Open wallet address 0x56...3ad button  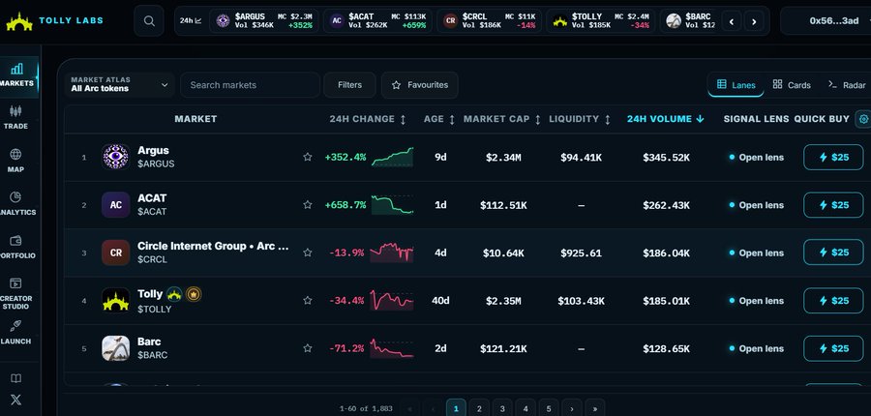pyautogui.click(x=826, y=21)
